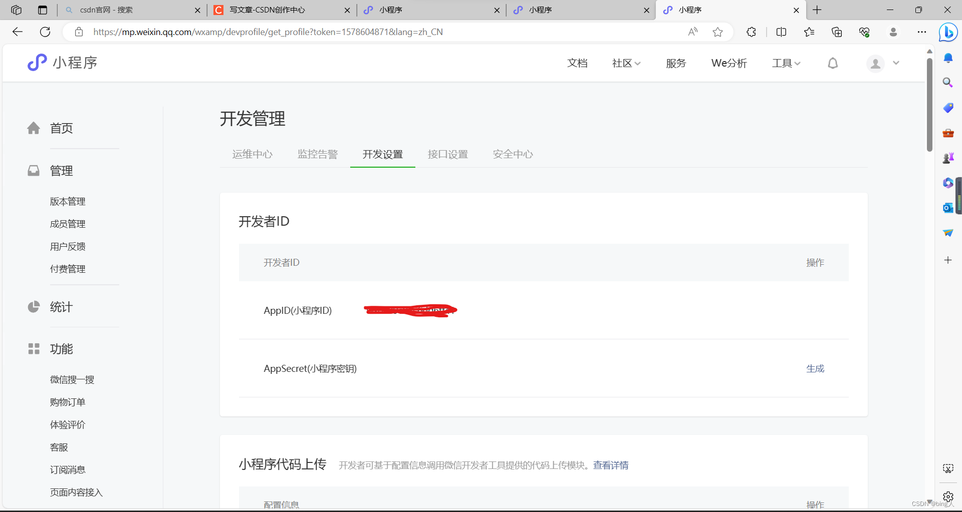Open 订阅消息 in the sidebar
The width and height of the screenshot is (962, 512).
(68, 469)
